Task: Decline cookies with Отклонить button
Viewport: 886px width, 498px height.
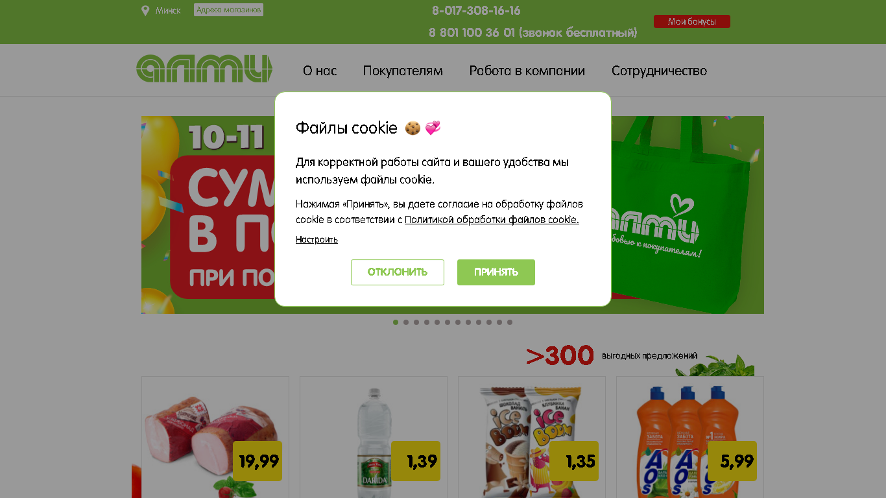Action: coord(398,272)
